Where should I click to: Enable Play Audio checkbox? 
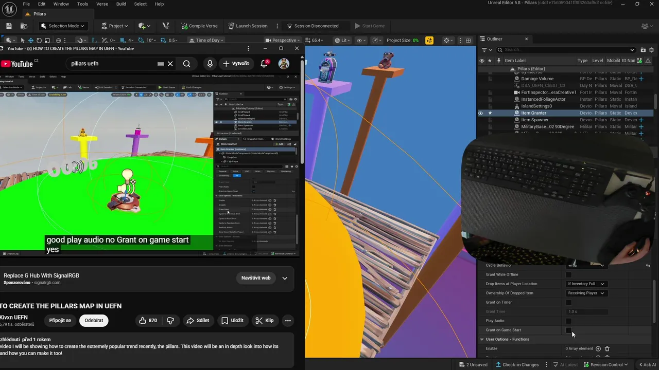click(569, 321)
